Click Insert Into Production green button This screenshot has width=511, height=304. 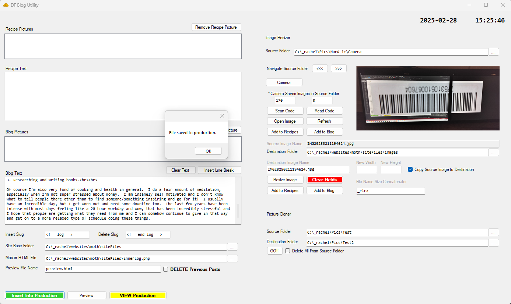[x=35, y=296]
